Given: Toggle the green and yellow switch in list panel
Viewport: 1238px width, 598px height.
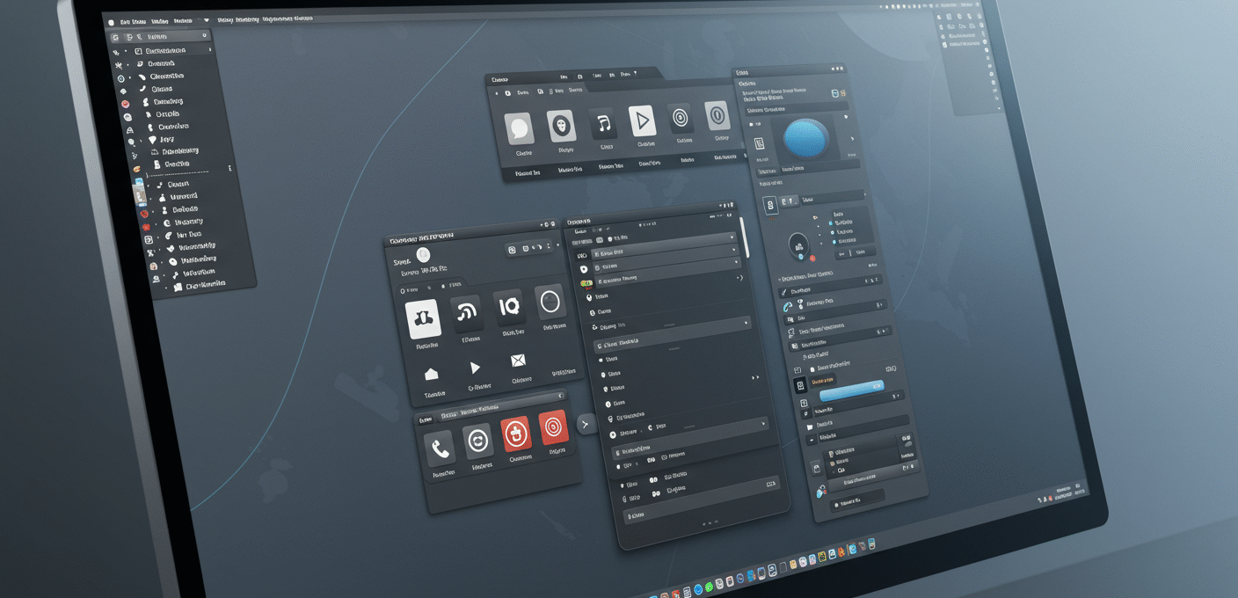Looking at the screenshot, I should point(586,284).
